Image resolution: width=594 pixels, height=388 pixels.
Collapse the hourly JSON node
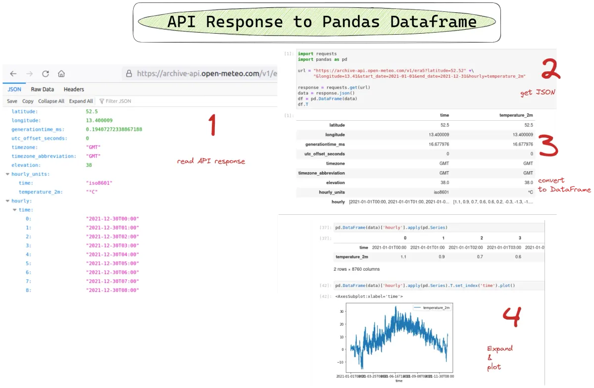[7, 201]
